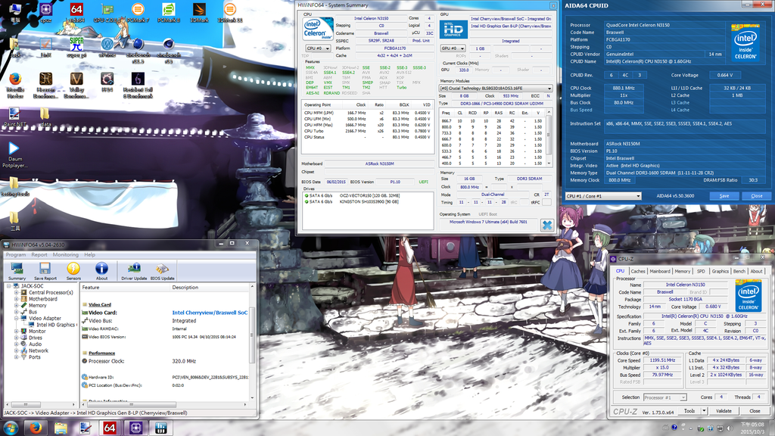Switch to the SPD tab in CPU-Z
This screenshot has height=436, width=775.
(701, 271)
